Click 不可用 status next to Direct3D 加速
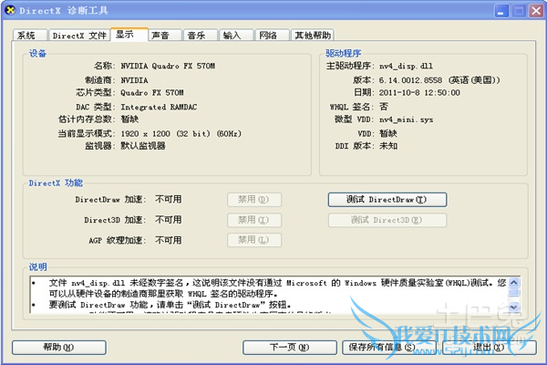Screen dimensions: 547x365 click(169, 220)
